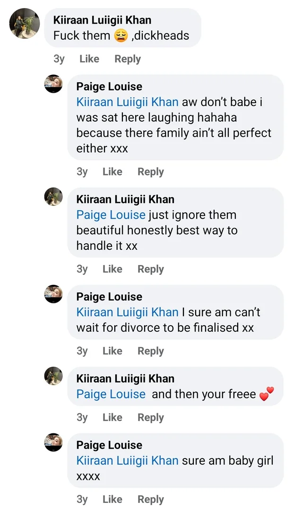Click tagged Paige Louise in 'then your freee' reply
The image size is (293, 511).
(111, 394)
